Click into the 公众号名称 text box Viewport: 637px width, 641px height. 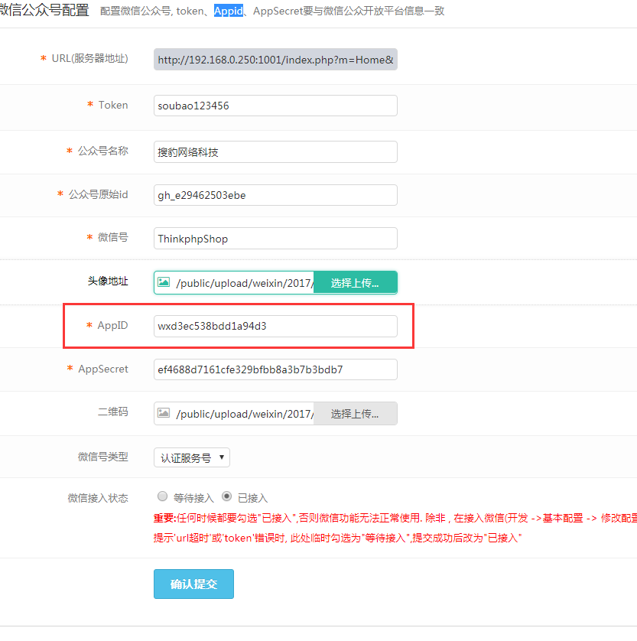(275, 151)
